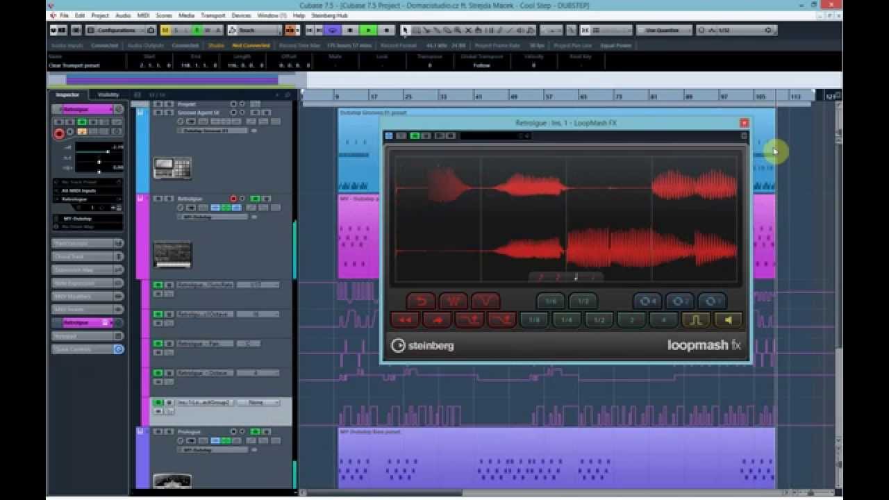Expand the Expression Map Inspector section
This screenshot has height=500, width=889.
pyautogui.click(x=88, y=270)
